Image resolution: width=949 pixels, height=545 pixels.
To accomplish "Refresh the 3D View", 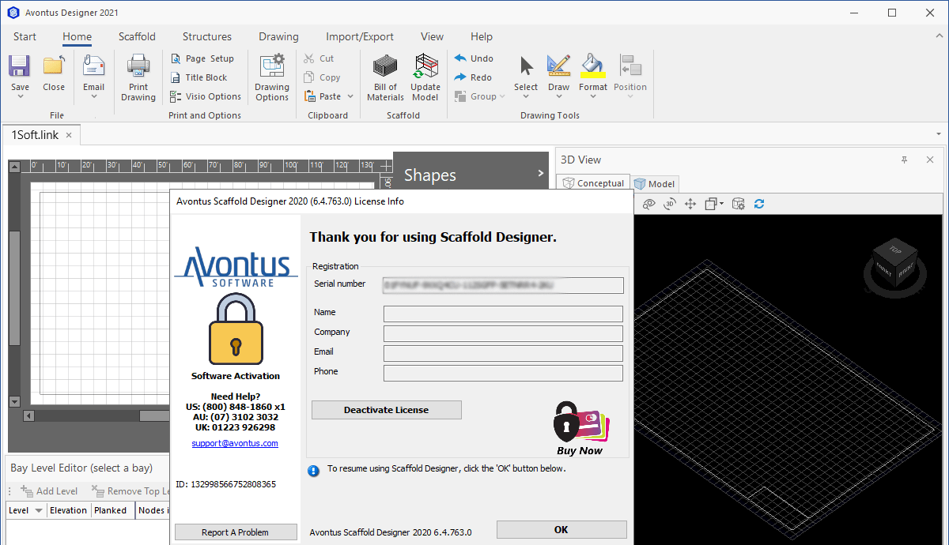I will [x=759, y=204].
